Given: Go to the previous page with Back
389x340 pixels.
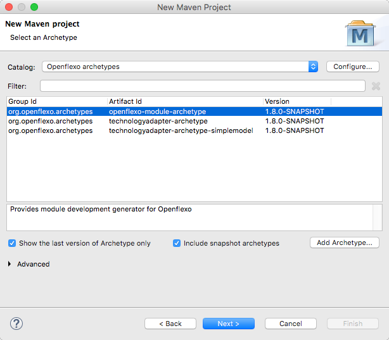Looking at the screenshot, I should pyautogui.click(x=170, y=324).
